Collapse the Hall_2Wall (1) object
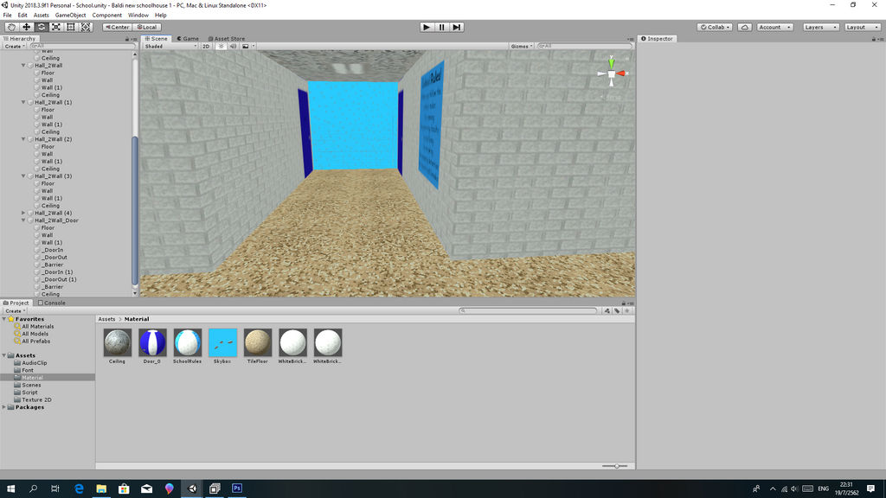The width and height of the screenshot is (886, 498). tap(23, 103)
